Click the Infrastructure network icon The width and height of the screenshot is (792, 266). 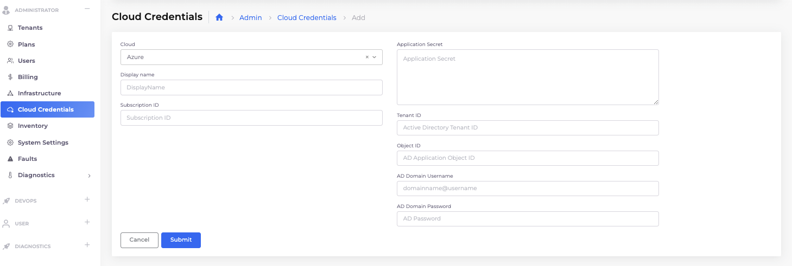click(x=10, y=93)
